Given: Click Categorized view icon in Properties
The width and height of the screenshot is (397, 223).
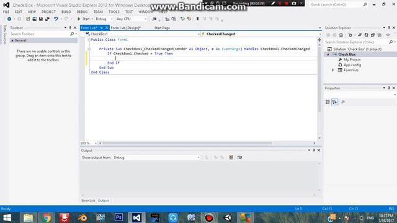Looking at the screenshot, I should point(328,102).
